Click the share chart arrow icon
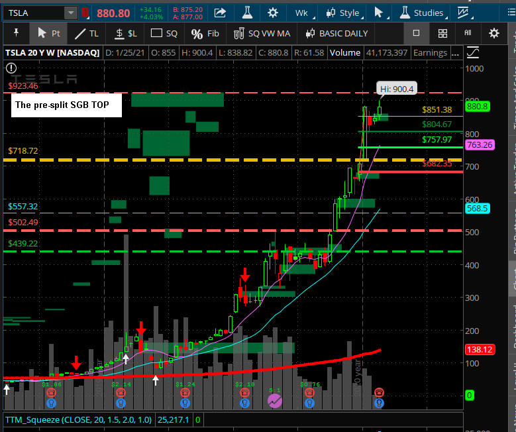 [220, 13]
